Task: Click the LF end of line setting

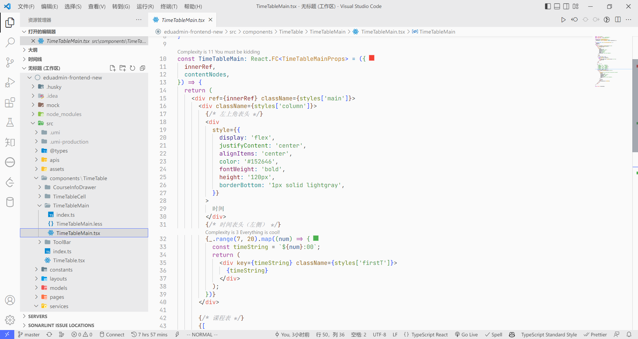Action: pyautogui.click(x=395, y=334)
